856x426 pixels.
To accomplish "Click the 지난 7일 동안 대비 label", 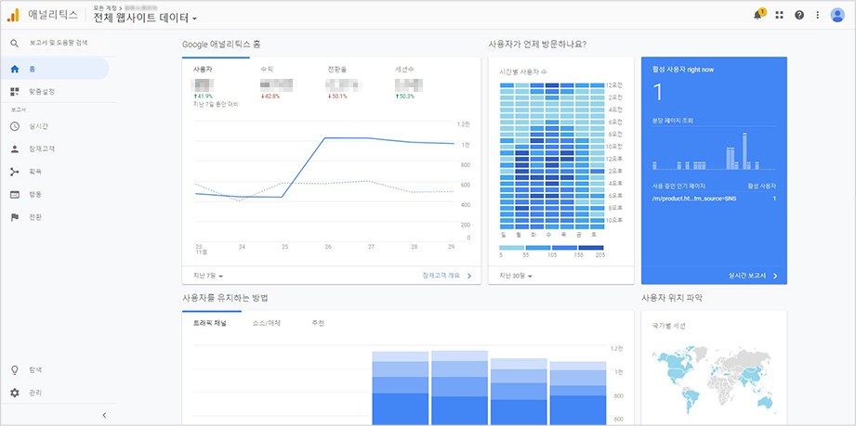I will [216, 104].
